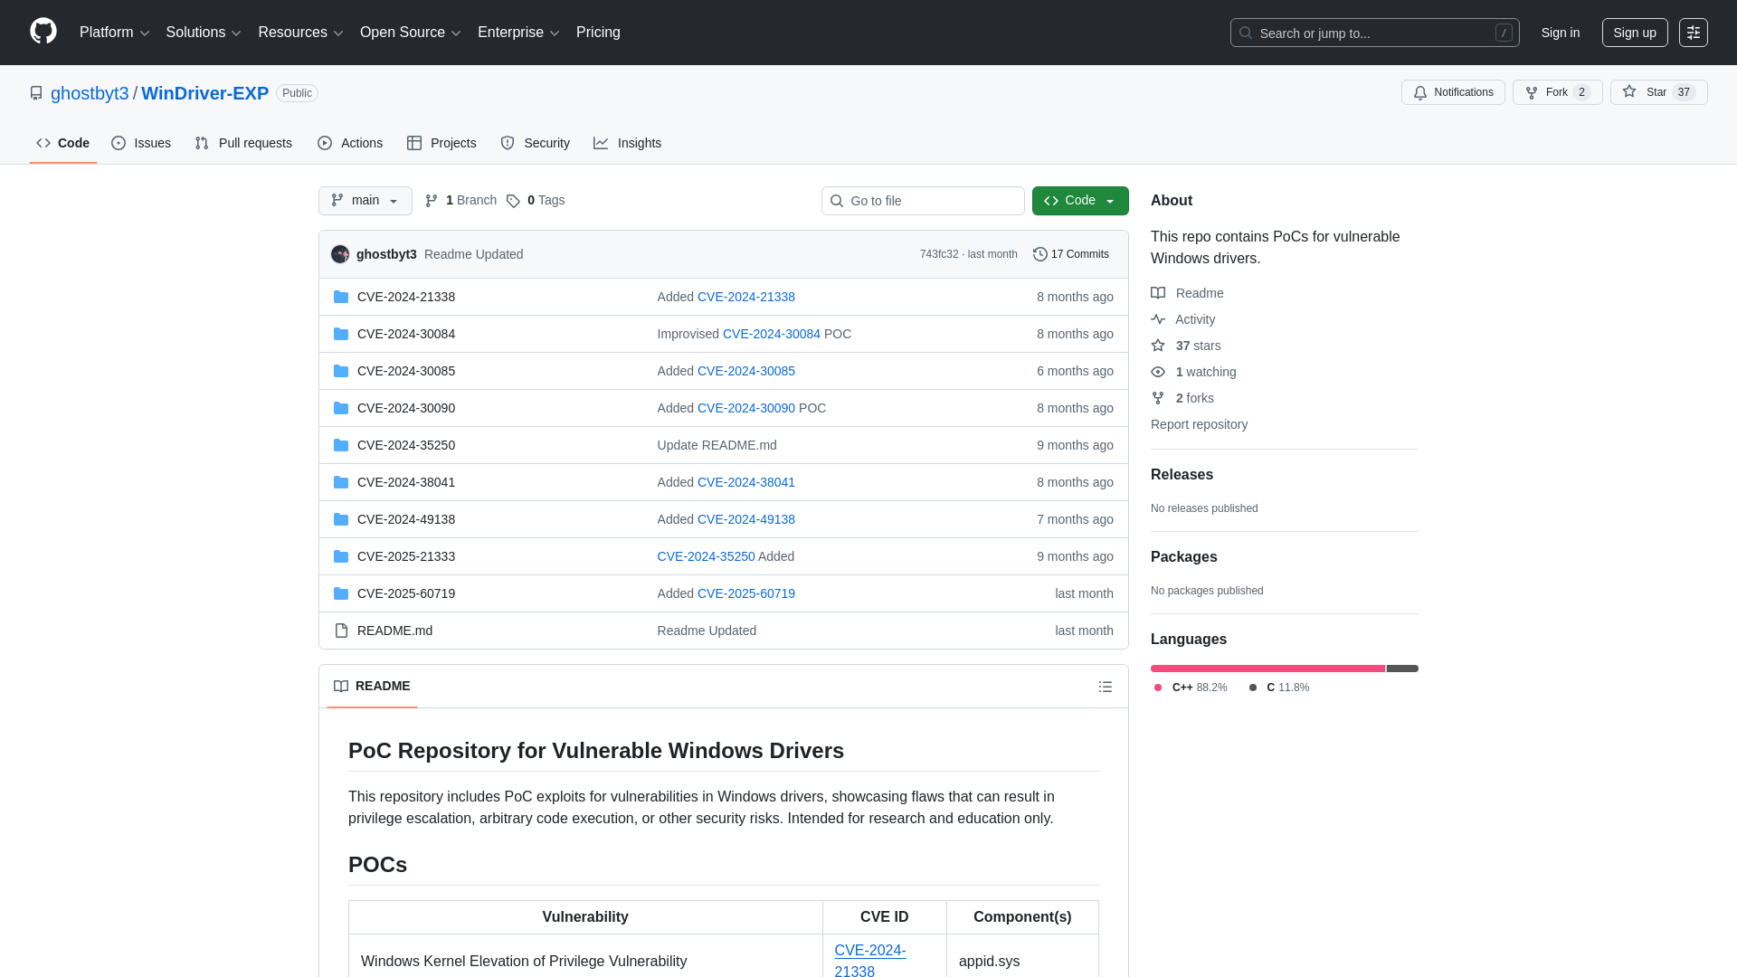1737x977 pixels.
Task: Open the Resources navigation dropdown
Action: pos(299,33)
